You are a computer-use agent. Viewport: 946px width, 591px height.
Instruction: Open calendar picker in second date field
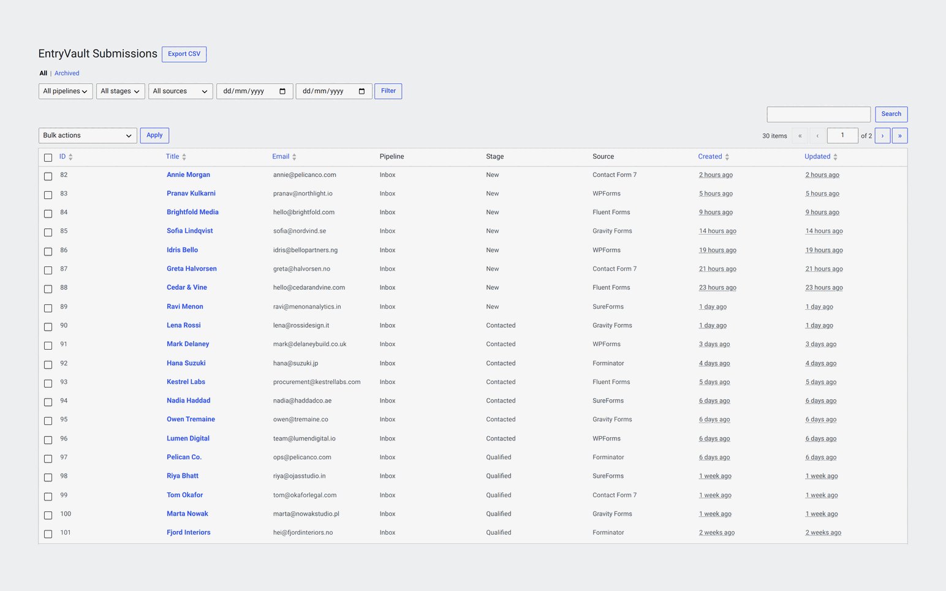point(361,91)
